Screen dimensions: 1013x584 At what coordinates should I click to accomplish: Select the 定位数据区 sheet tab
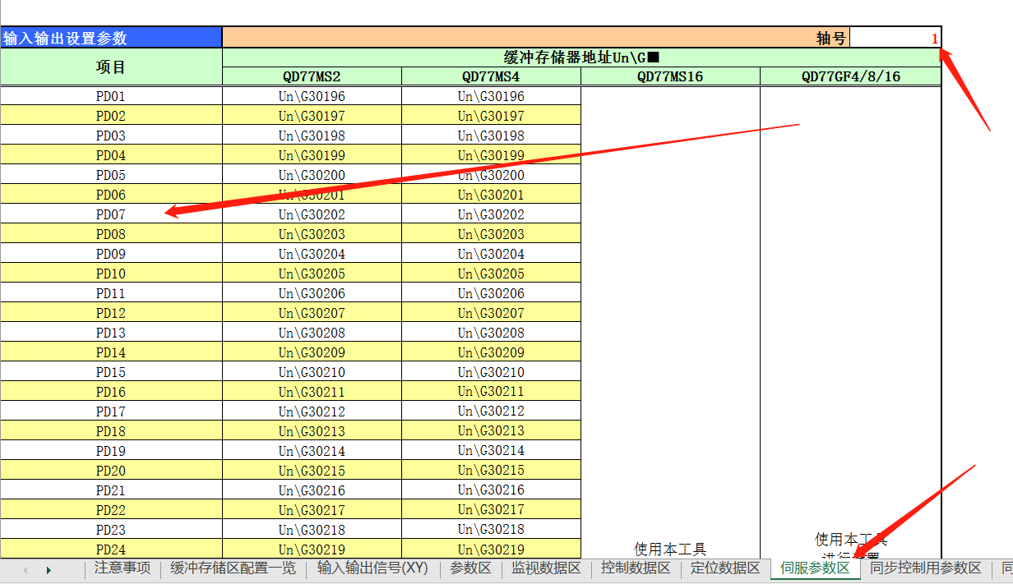pos(725,568)
